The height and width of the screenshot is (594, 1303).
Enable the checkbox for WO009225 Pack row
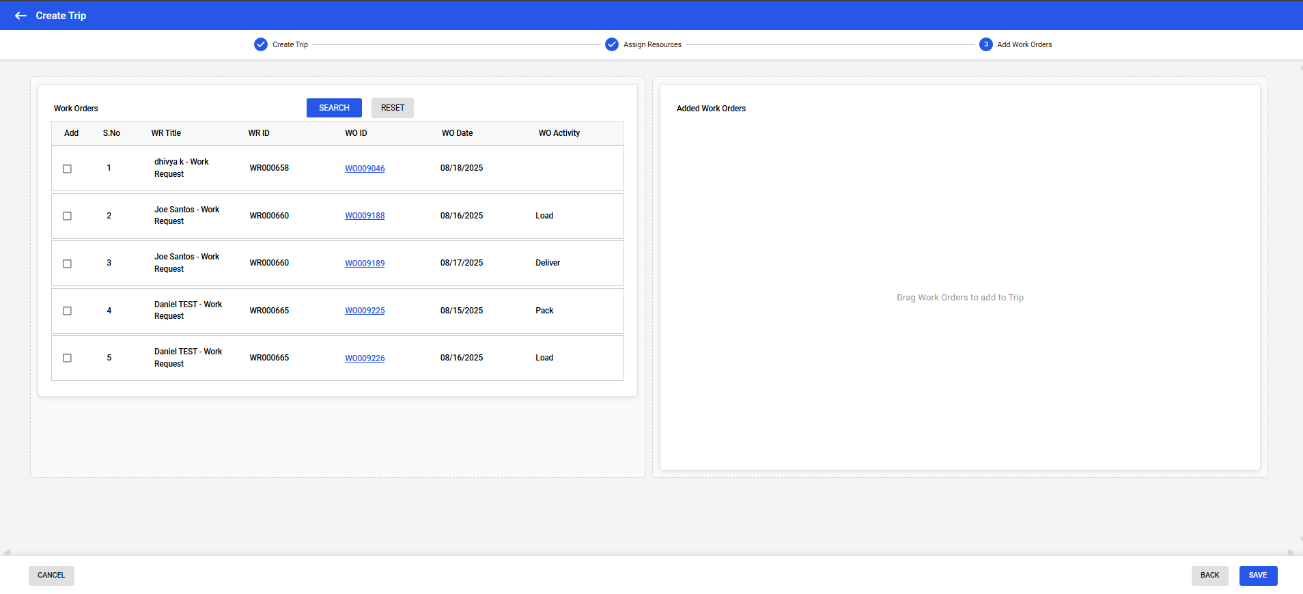click(x=67, y=311)
